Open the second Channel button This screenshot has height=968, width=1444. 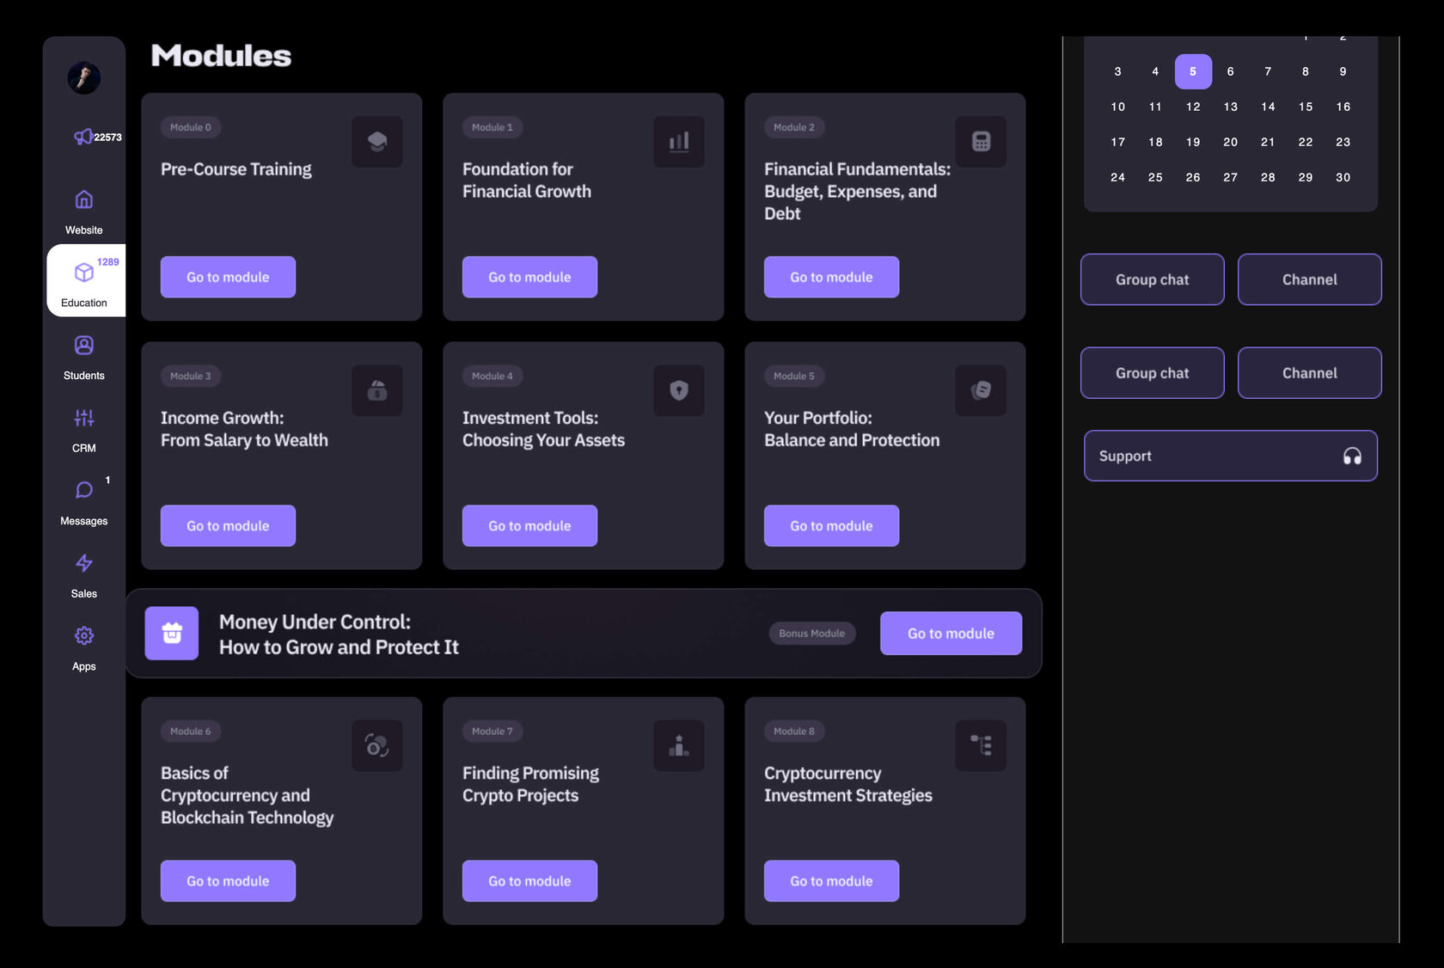[x=1309, y=373]
